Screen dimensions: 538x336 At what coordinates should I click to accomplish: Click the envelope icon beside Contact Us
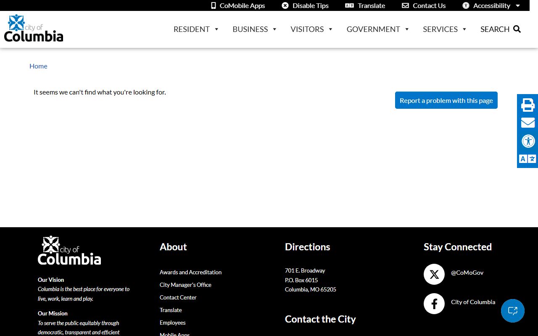pos(405,5)
